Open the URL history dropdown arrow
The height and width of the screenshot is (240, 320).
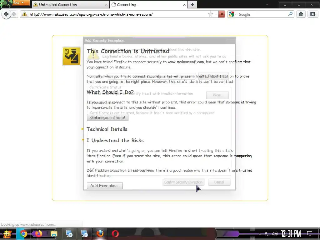216,14
